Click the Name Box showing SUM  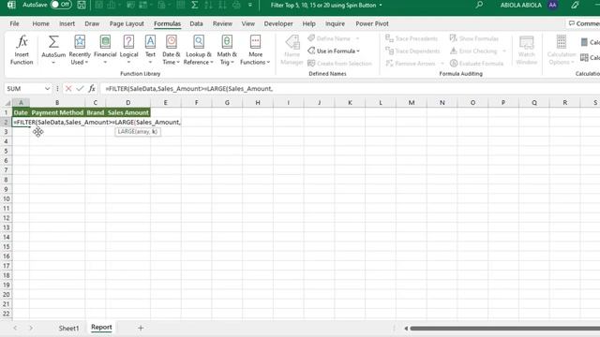(x=23, y=89)
